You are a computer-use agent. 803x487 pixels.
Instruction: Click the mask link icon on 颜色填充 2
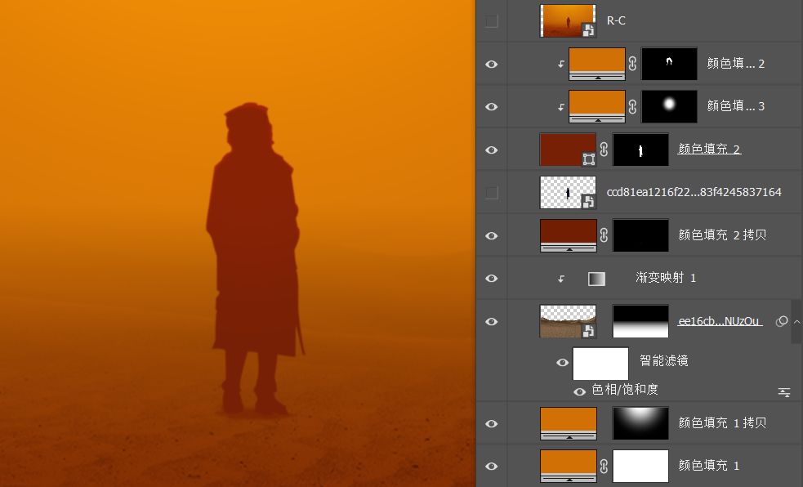click(x=604, y=149)
